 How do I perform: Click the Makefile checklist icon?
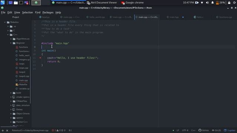[17, 85]
